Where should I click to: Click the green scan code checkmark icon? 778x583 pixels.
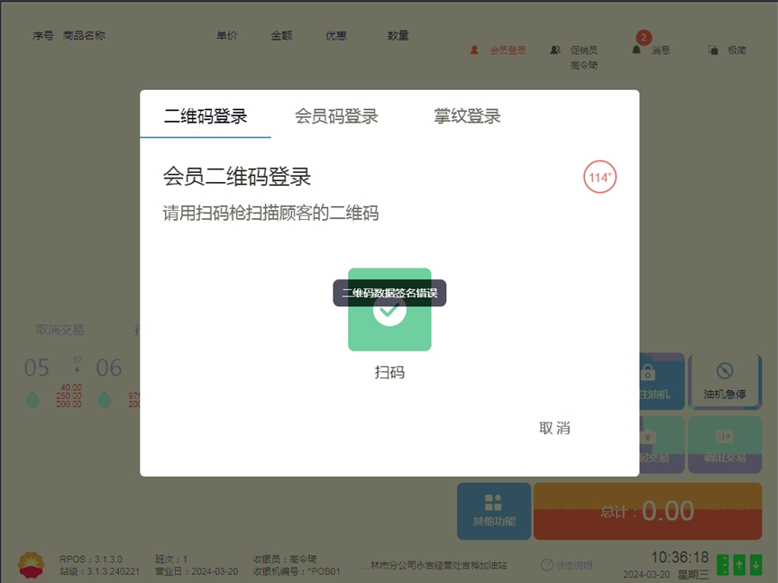tap(389, 311)
